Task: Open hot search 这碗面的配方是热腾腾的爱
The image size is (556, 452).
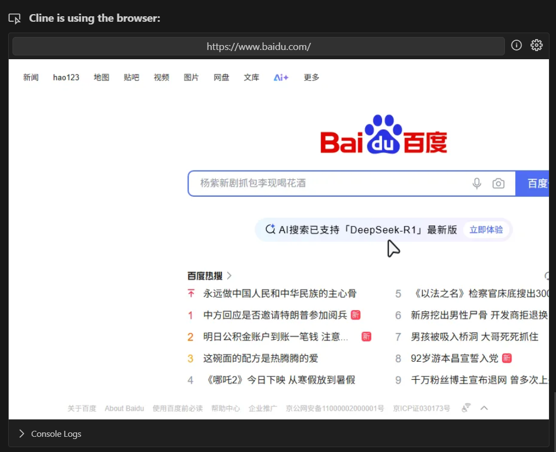Action: 261,359
